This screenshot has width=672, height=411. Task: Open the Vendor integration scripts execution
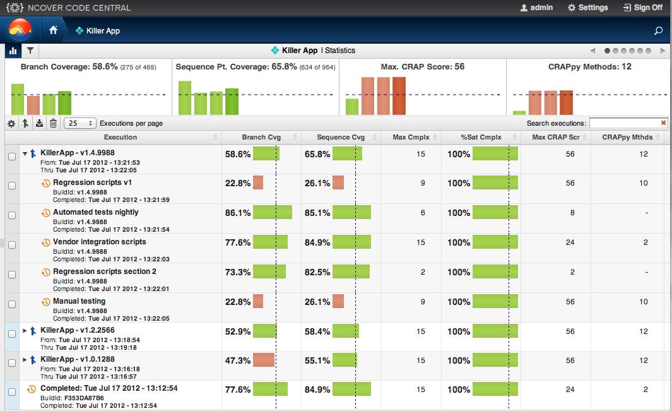pos(99,242)
